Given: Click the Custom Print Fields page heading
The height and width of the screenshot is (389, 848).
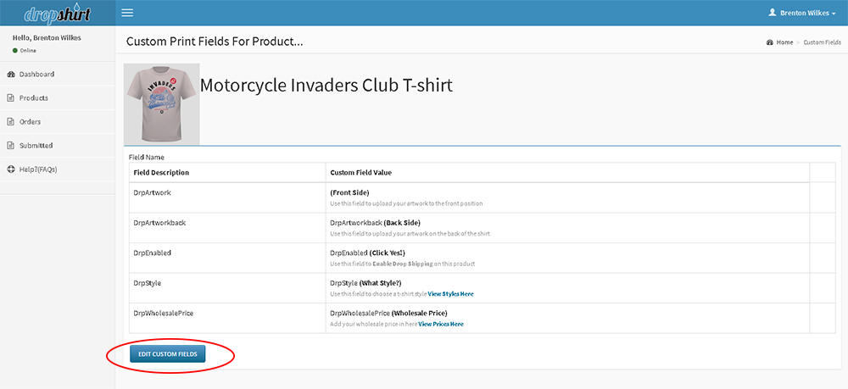Looking at the screenshot, I should (x=215, y=42).
